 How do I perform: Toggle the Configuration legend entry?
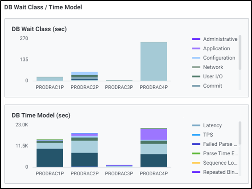point(219,58)
